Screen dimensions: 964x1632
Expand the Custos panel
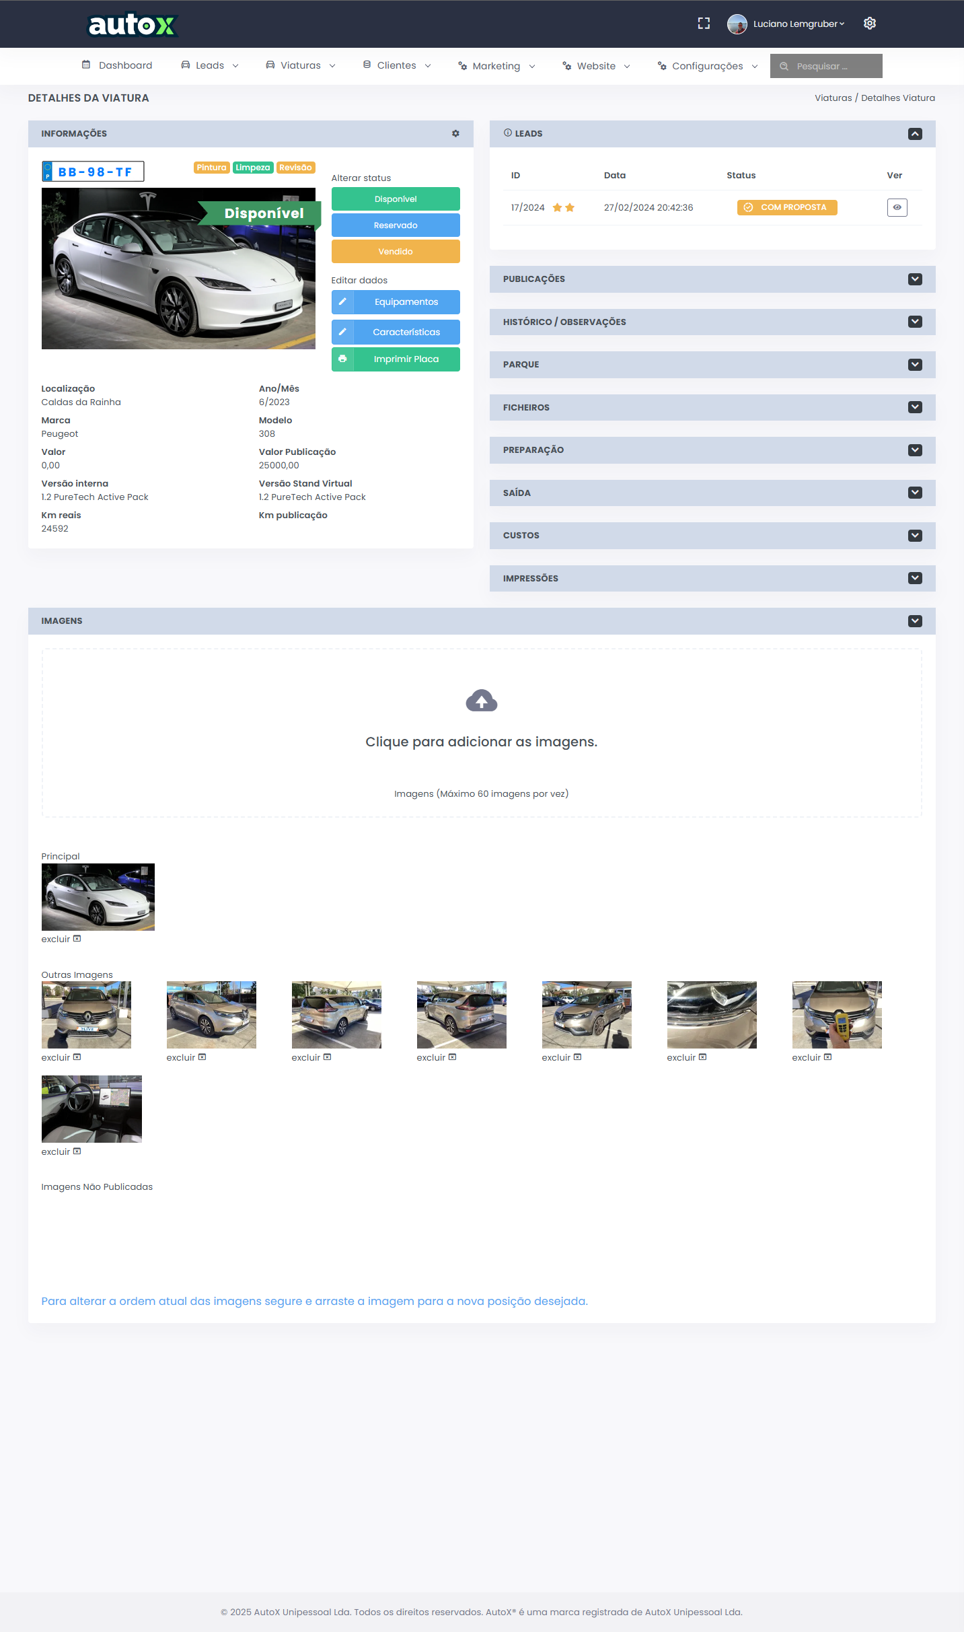point(915,536)
